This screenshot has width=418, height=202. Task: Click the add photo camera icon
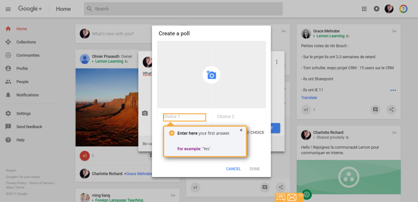(x=211, y=75)
